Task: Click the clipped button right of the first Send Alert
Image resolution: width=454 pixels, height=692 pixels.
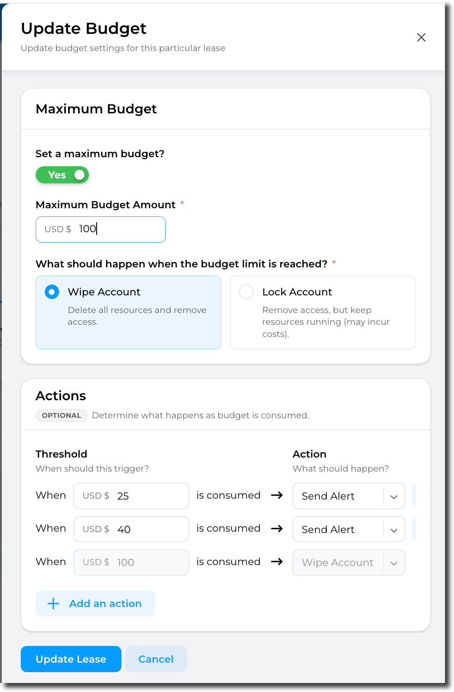Action: coord(414,496)
